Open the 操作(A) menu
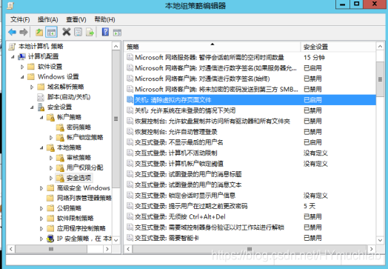Viewport: 388px width, 269px height. coord(47,19)
